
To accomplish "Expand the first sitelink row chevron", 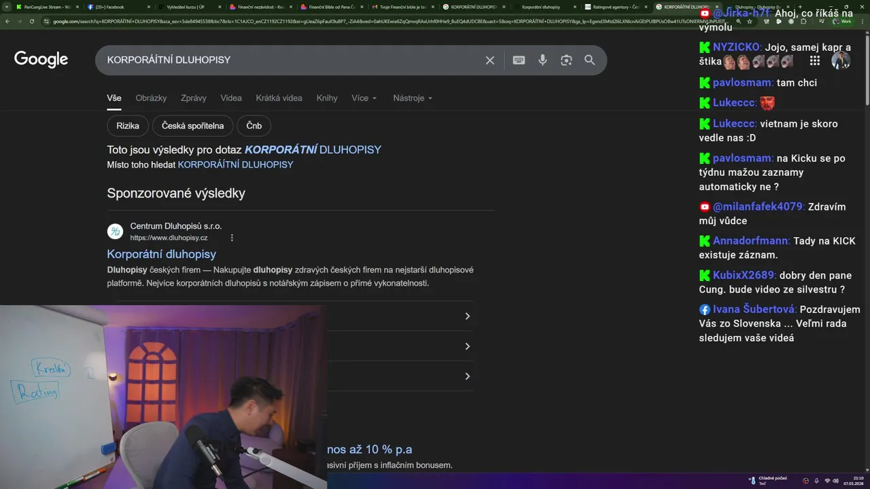I will (x=467, y=316).
